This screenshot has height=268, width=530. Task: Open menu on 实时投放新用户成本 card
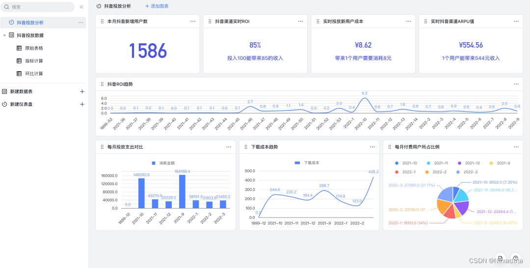click(x=408, y=21)
